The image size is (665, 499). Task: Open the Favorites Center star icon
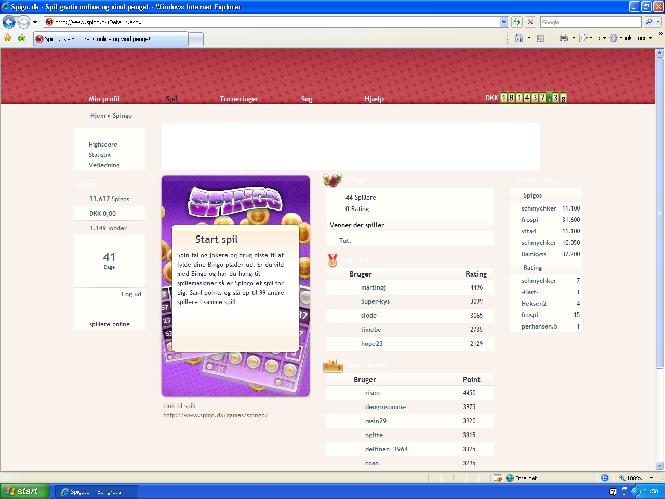(x=7, y=38)
